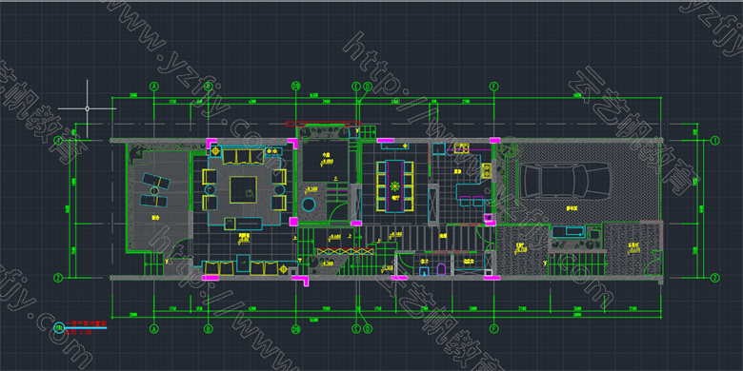
Task: Click the round cyan table in the atrium
Action: pyautogui.click(x=309, y=205)
